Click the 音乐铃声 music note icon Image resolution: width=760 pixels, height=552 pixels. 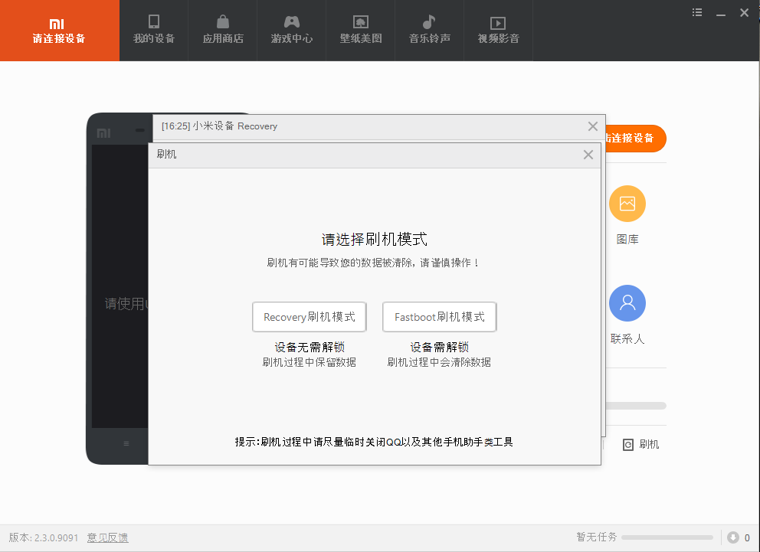(429, 22)
